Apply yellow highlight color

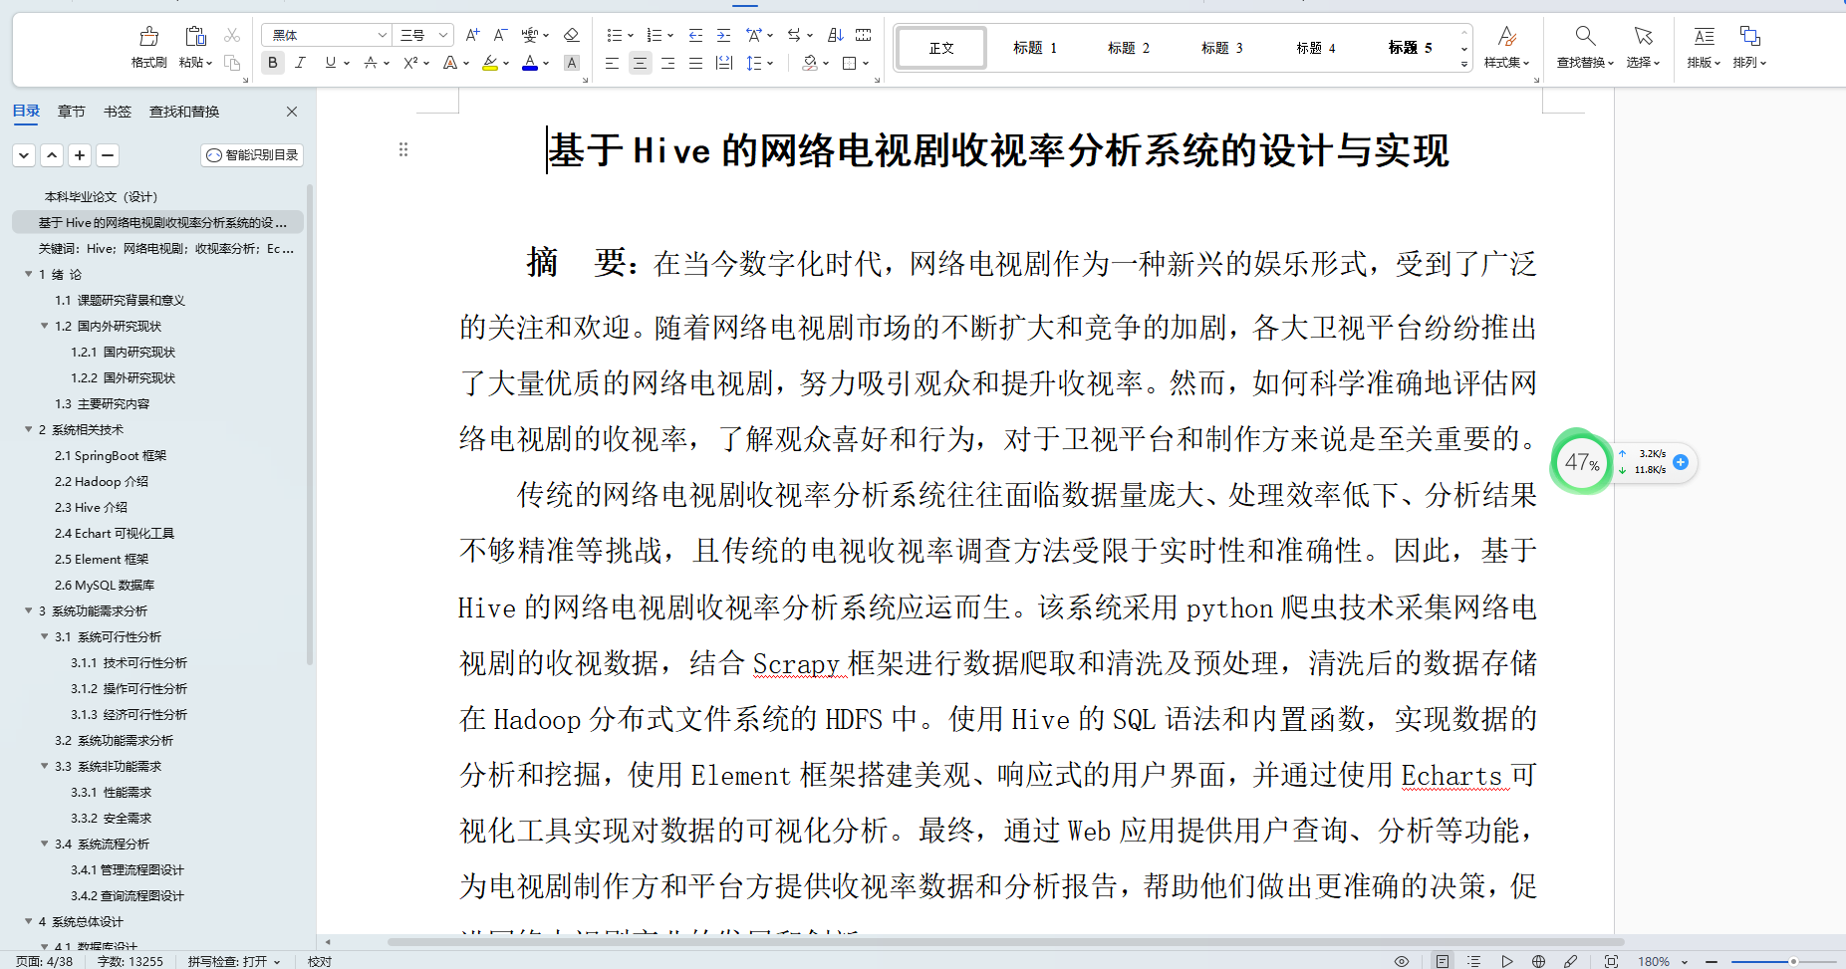click(x=489, y=63)
